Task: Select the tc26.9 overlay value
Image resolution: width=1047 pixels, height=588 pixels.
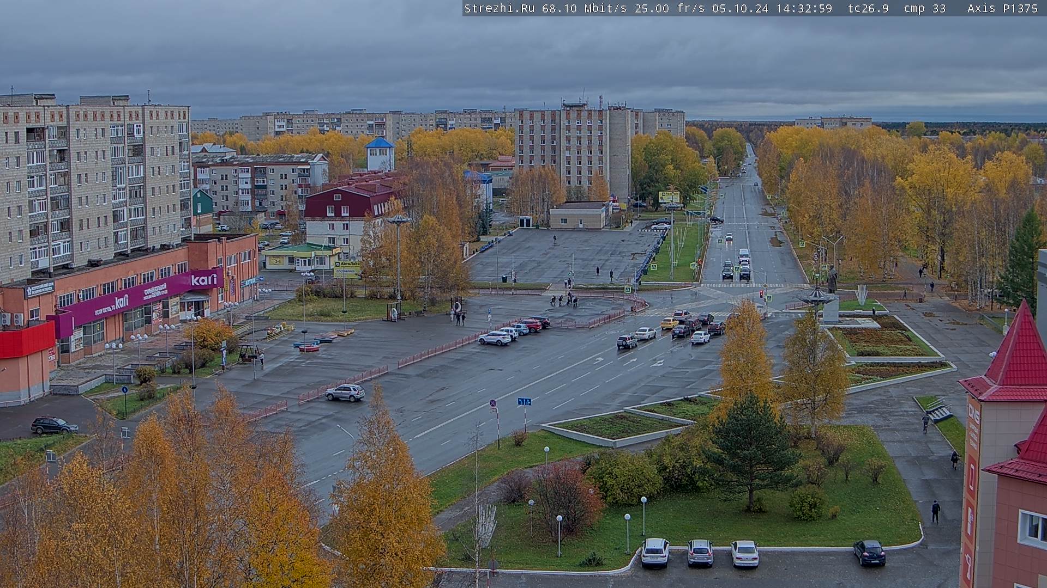Action: coord(869,8)
